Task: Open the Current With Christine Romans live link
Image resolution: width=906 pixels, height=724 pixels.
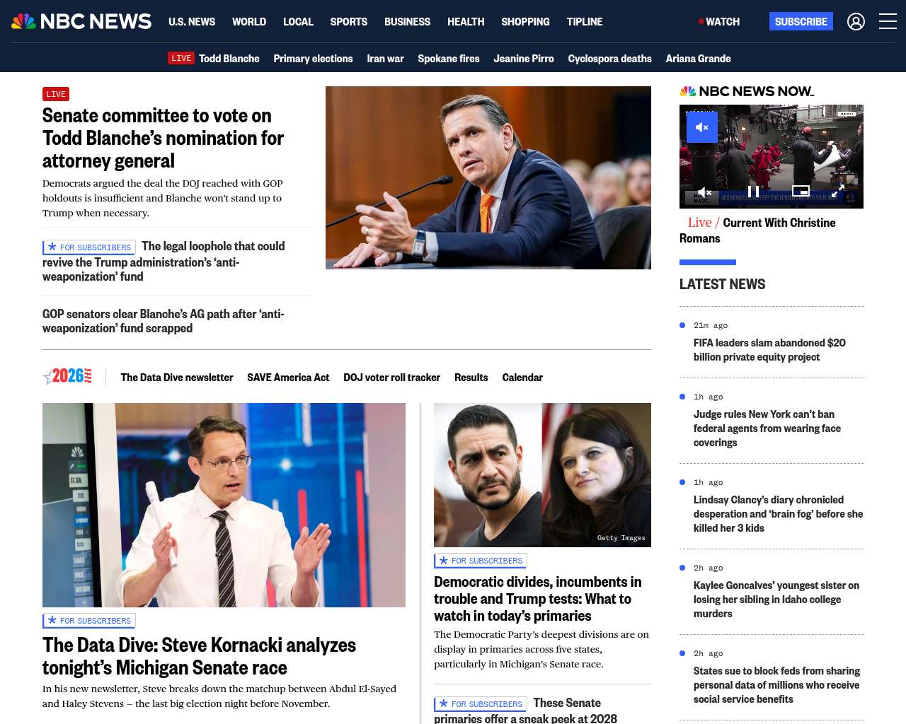Action: [x=757, y=230]
